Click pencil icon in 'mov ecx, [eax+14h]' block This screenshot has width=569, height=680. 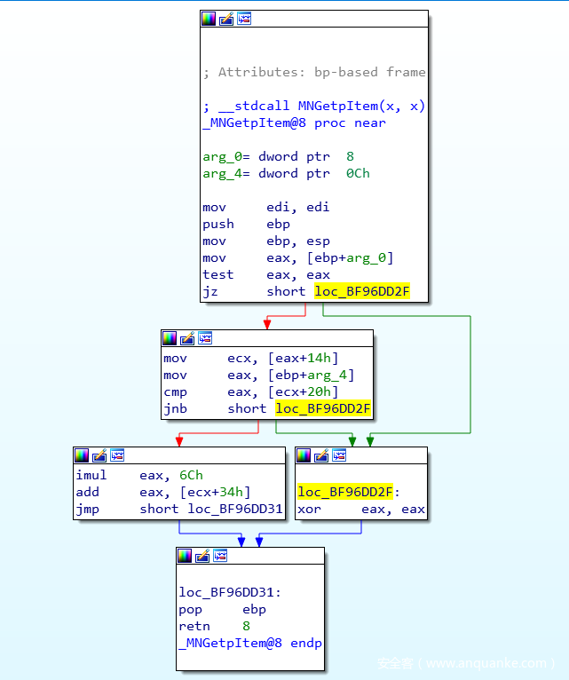[x=187, y=338]
